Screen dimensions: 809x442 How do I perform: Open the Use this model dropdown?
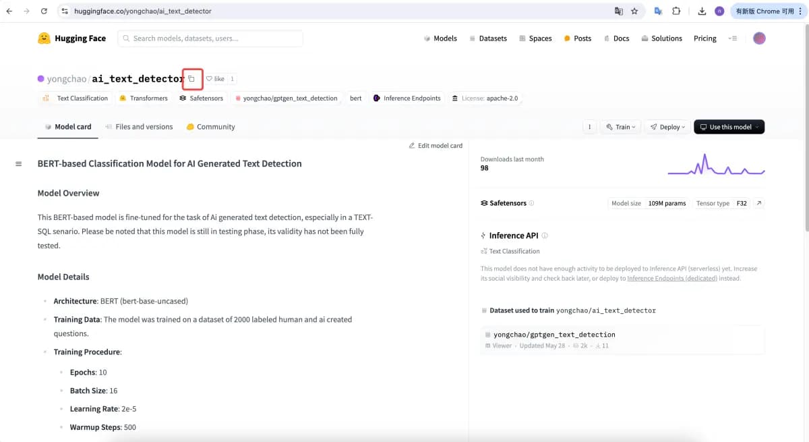tap(729, 127)
